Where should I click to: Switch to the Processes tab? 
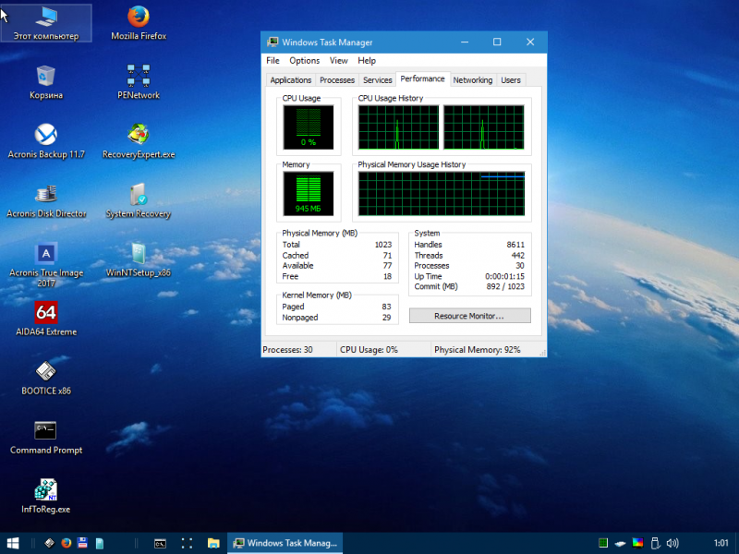click(337, 80)
